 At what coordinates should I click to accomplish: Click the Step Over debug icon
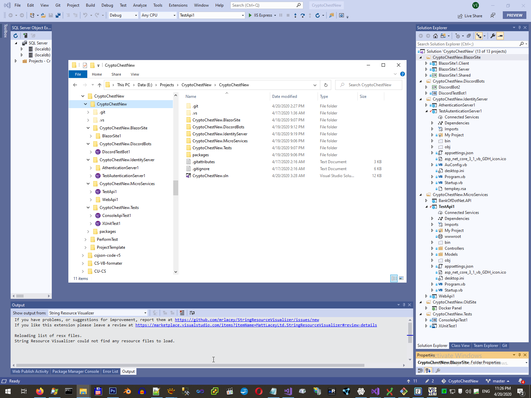[x=303, y=15]
